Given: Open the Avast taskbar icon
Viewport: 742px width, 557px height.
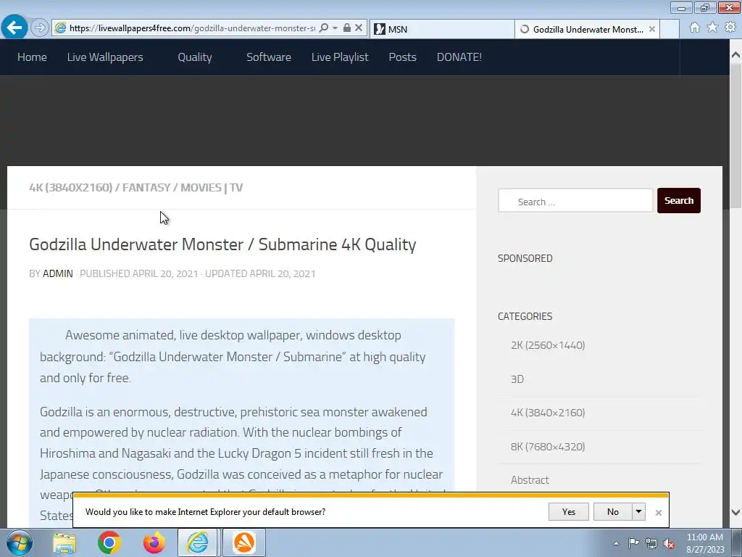Looking at the screenshot, I should pyautogui.click(x=244, y=542).
